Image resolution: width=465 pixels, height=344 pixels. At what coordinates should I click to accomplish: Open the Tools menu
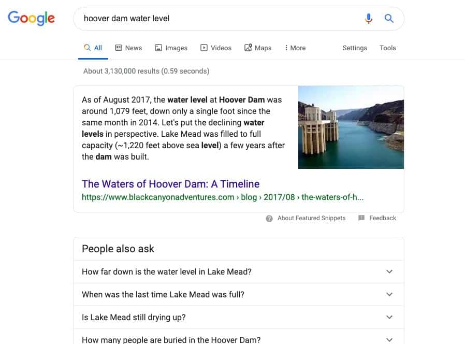(x=388, y=48)
